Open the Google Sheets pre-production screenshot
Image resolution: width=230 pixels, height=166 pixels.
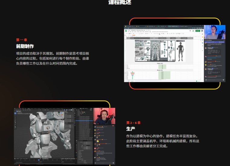click(175, 53)
